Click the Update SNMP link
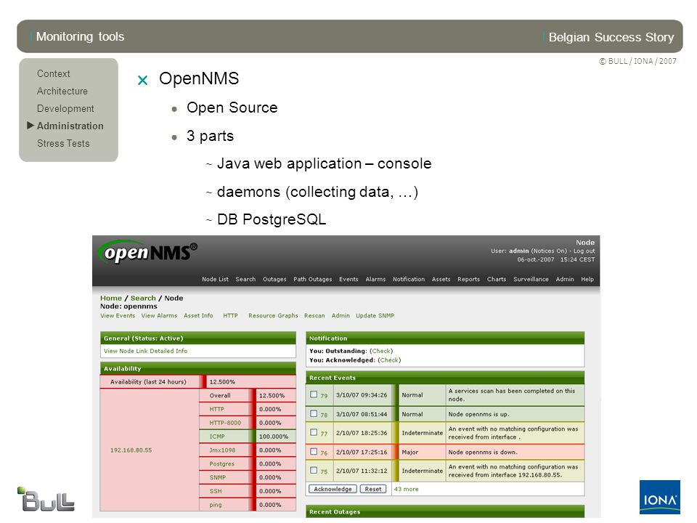The height and width of the screenshot is (523, 697). click(x=375, y=316)
